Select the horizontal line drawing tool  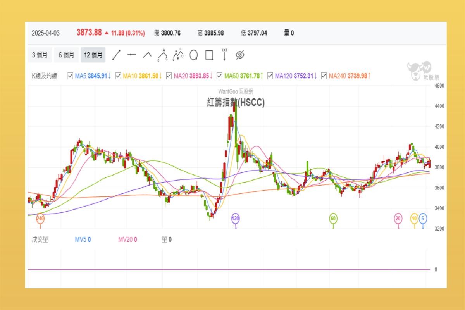[x=132, y=55]
